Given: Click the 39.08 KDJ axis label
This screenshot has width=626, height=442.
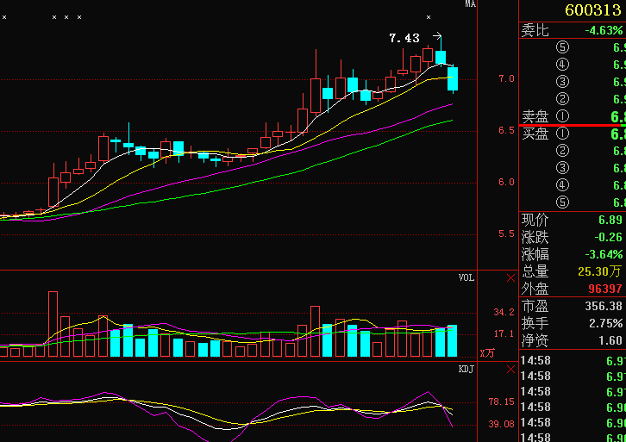Looking at the screenshot, I should click(x=502, y=424).
